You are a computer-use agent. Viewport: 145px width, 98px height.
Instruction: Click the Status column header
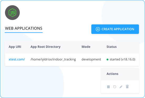tap(112, 47)
